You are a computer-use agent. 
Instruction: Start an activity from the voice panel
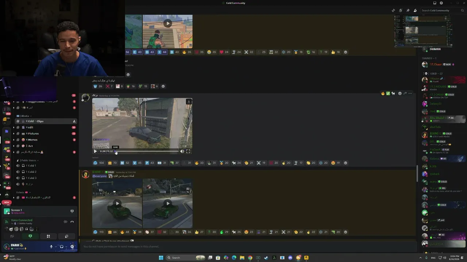click(48, 236)
